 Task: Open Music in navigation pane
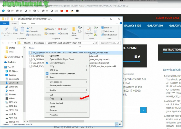[10, 90]
